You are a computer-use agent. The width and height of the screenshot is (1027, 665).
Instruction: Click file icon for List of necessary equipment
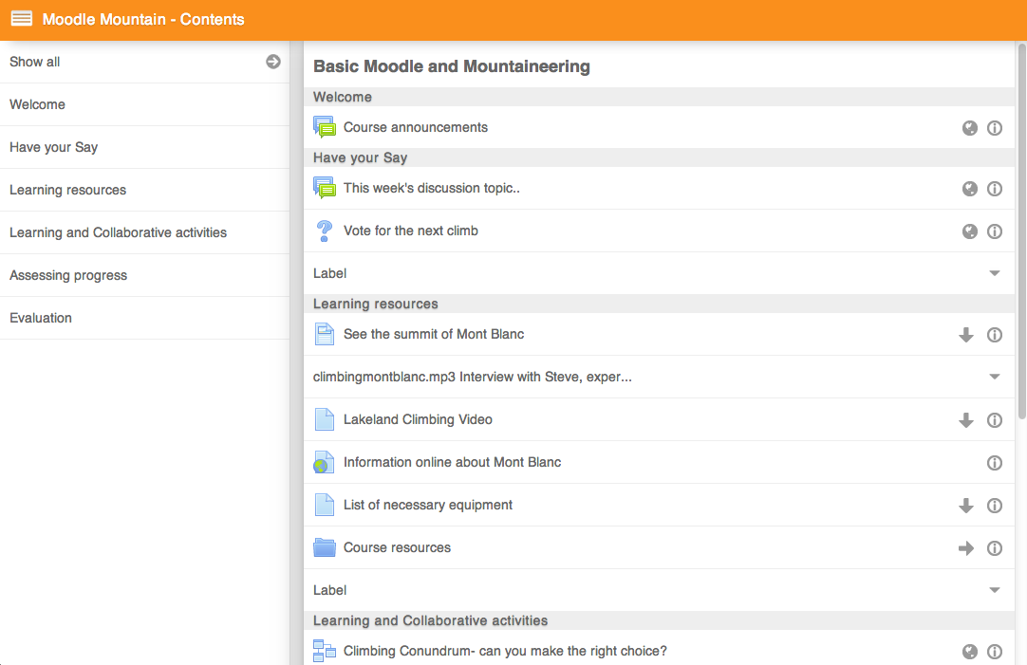coord(325,505)
